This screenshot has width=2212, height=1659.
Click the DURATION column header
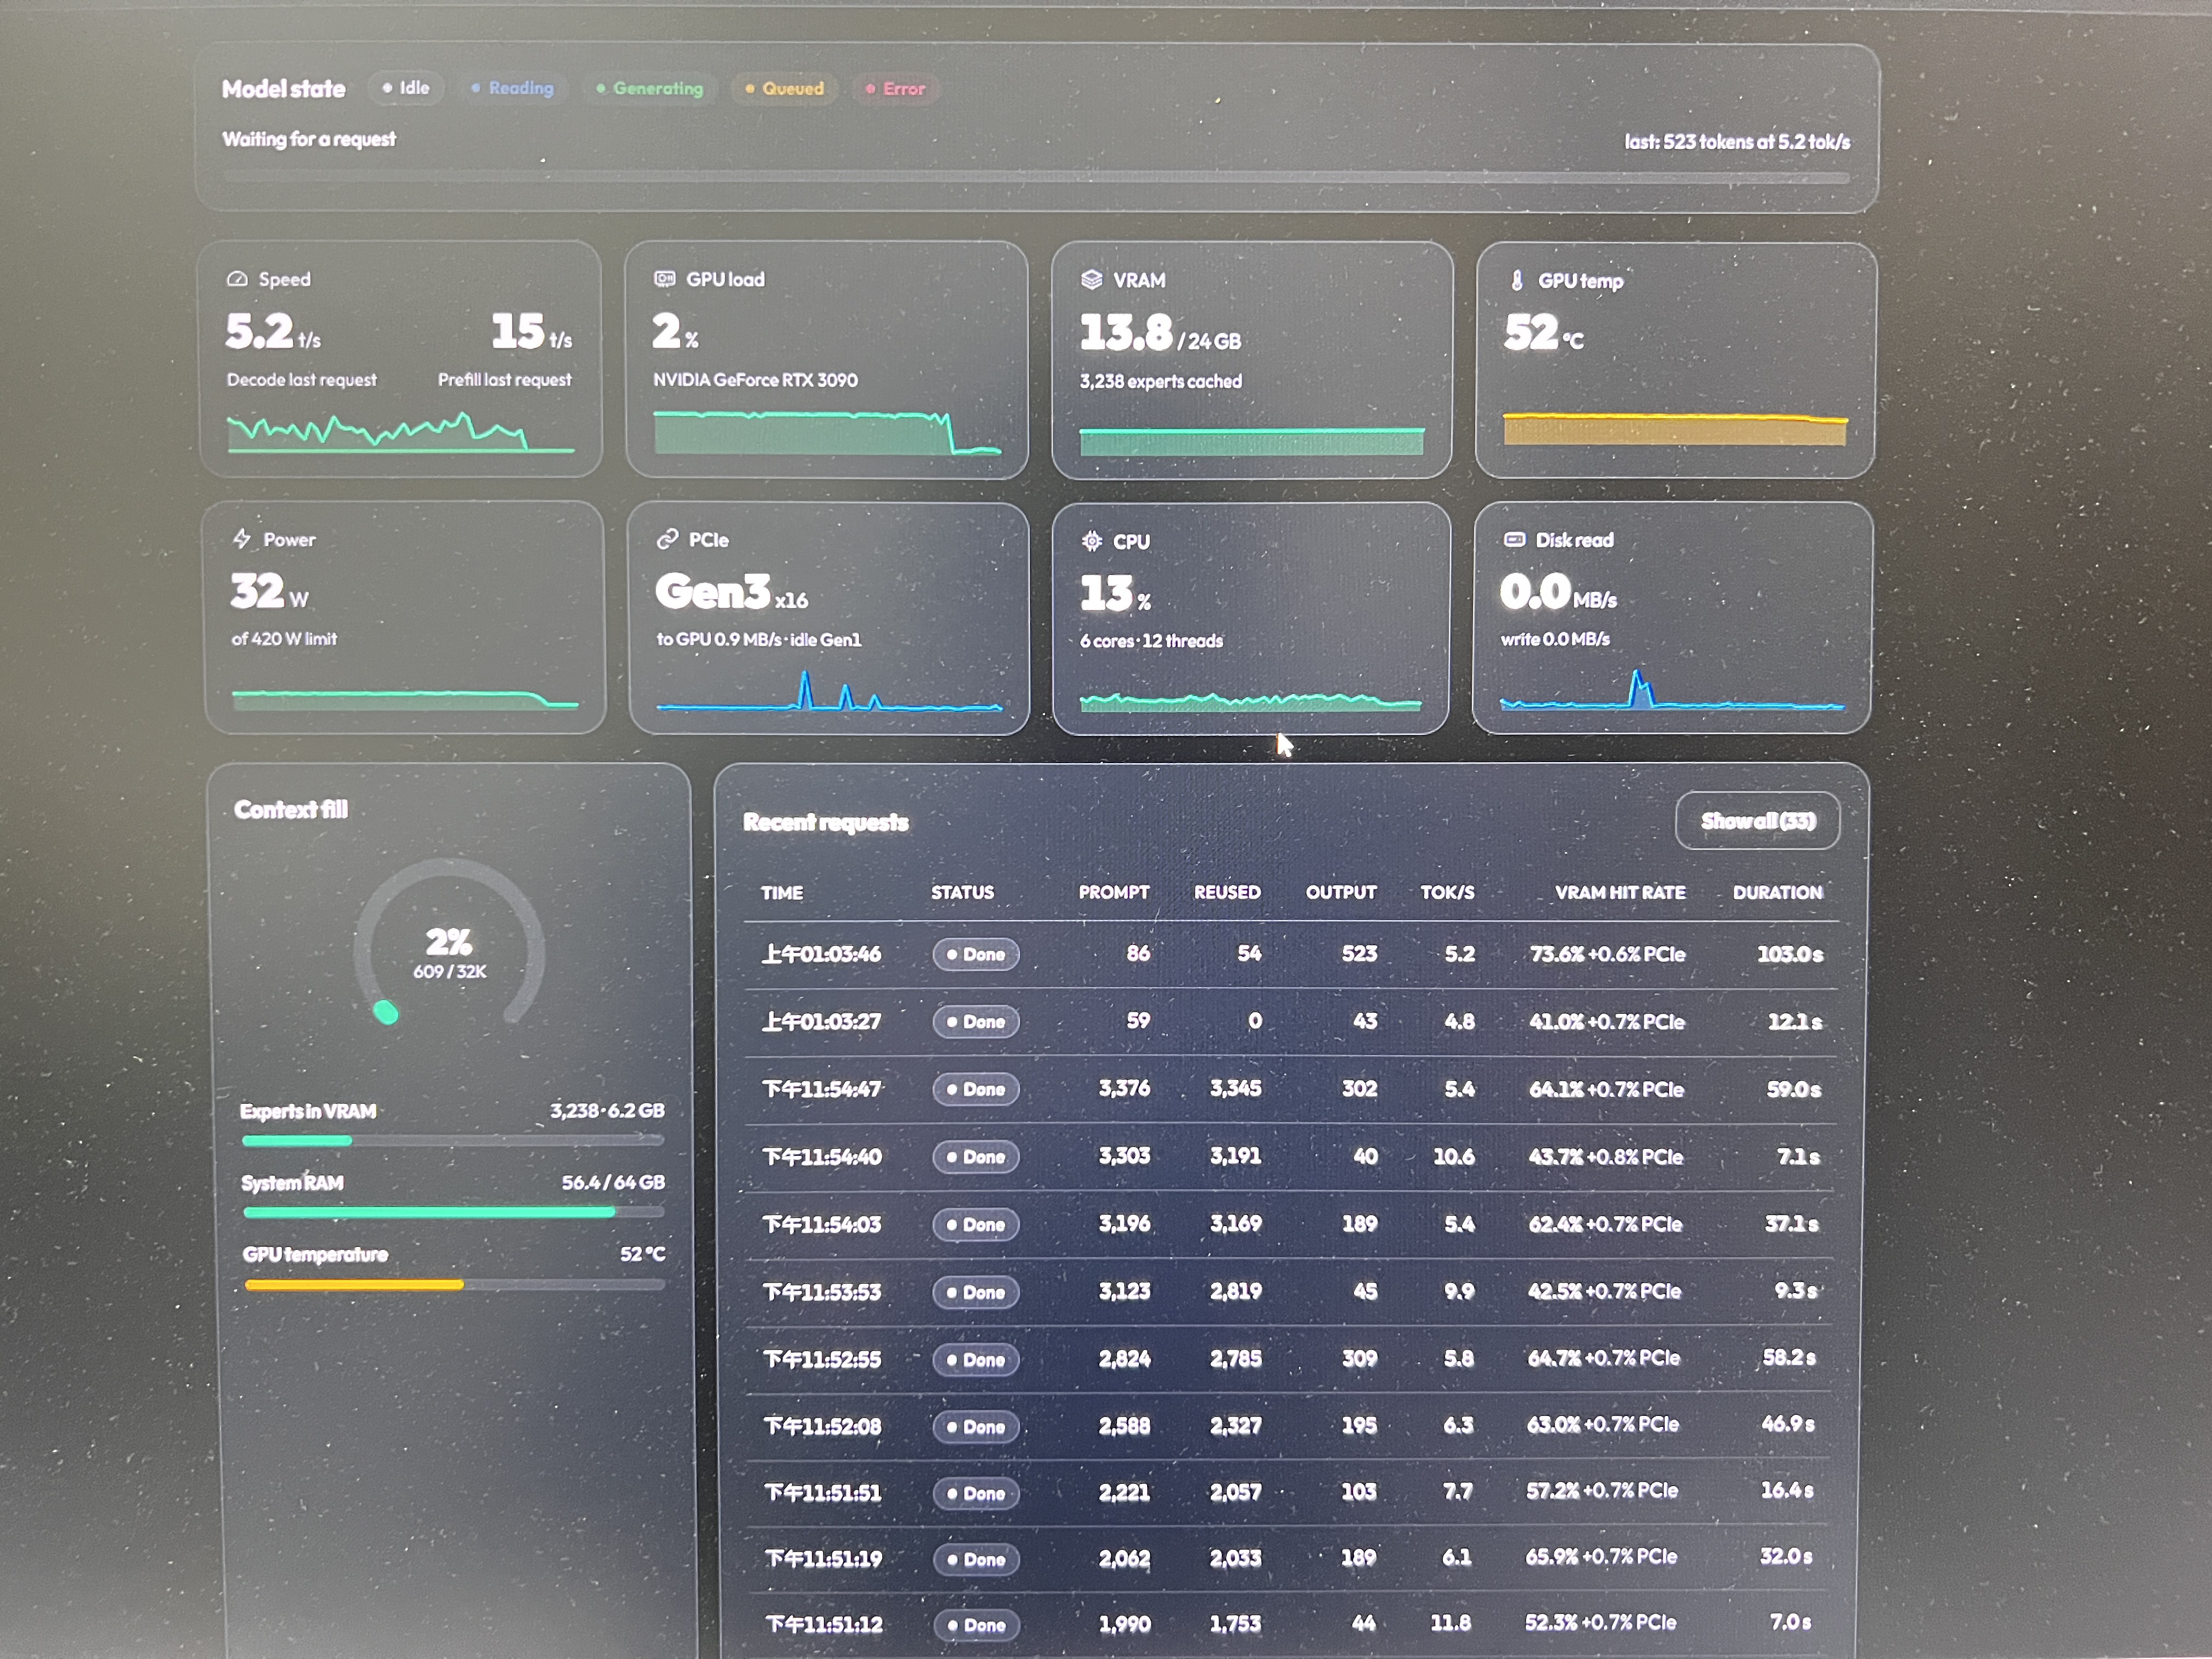tap(1777, 892)
